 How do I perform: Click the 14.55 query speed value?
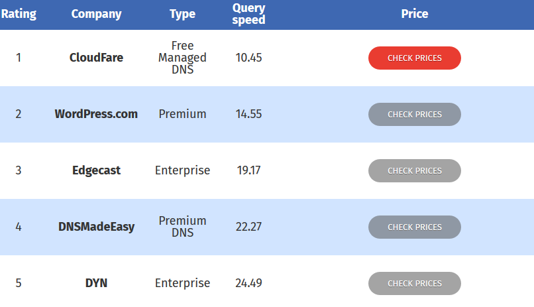pyautogui.click(x=248, y=114)
